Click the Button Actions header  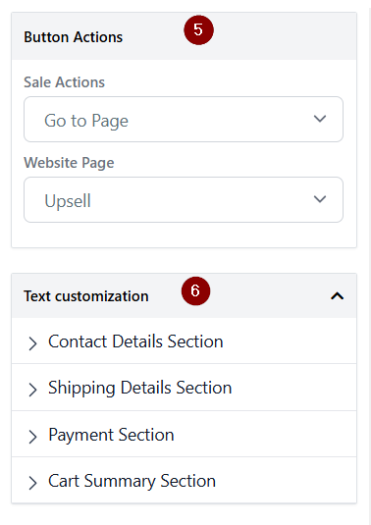(73, 37)
